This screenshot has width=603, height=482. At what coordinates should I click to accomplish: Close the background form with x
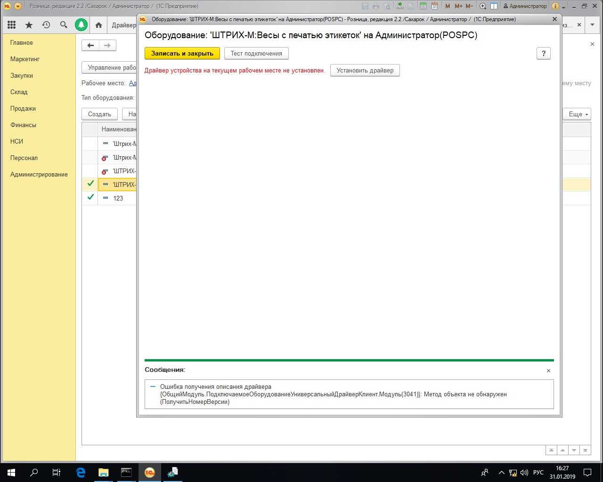(x=592, y=44)
